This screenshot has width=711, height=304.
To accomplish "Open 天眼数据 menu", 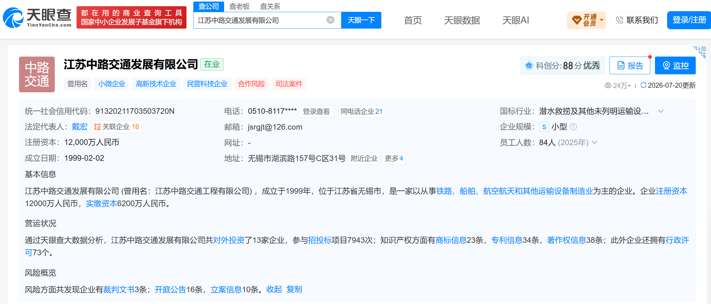I will (x=462, y=20).
